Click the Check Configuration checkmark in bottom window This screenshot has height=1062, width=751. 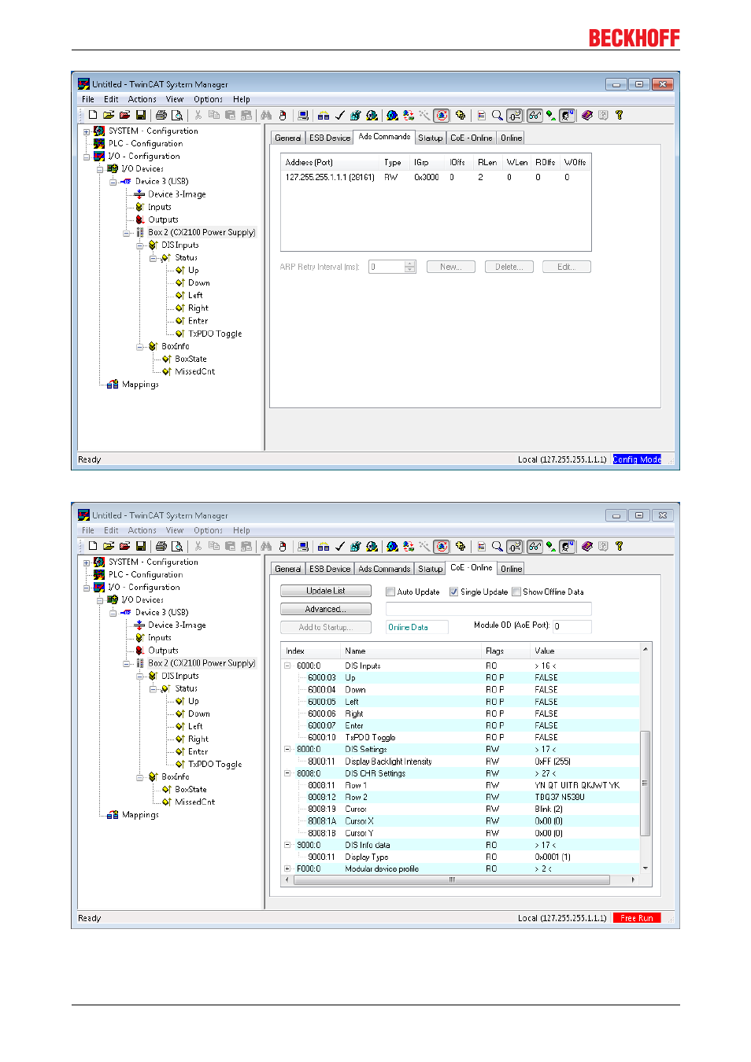click(340, 546)
